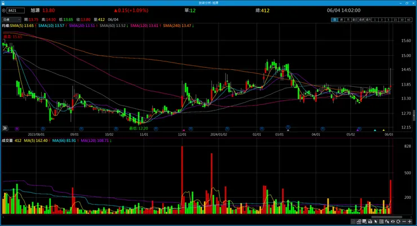The width and height of the screenshot is (417, 226).
Task: Click the 最高:15.65 highest price label
Action: point(13,37)
